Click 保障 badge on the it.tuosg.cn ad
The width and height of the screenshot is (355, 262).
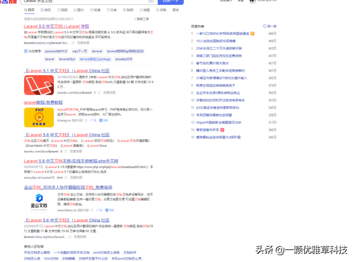(104, 120)
